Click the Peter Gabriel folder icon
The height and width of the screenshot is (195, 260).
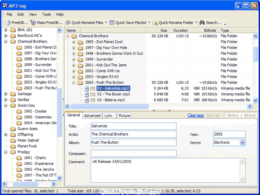coord(13,140)
